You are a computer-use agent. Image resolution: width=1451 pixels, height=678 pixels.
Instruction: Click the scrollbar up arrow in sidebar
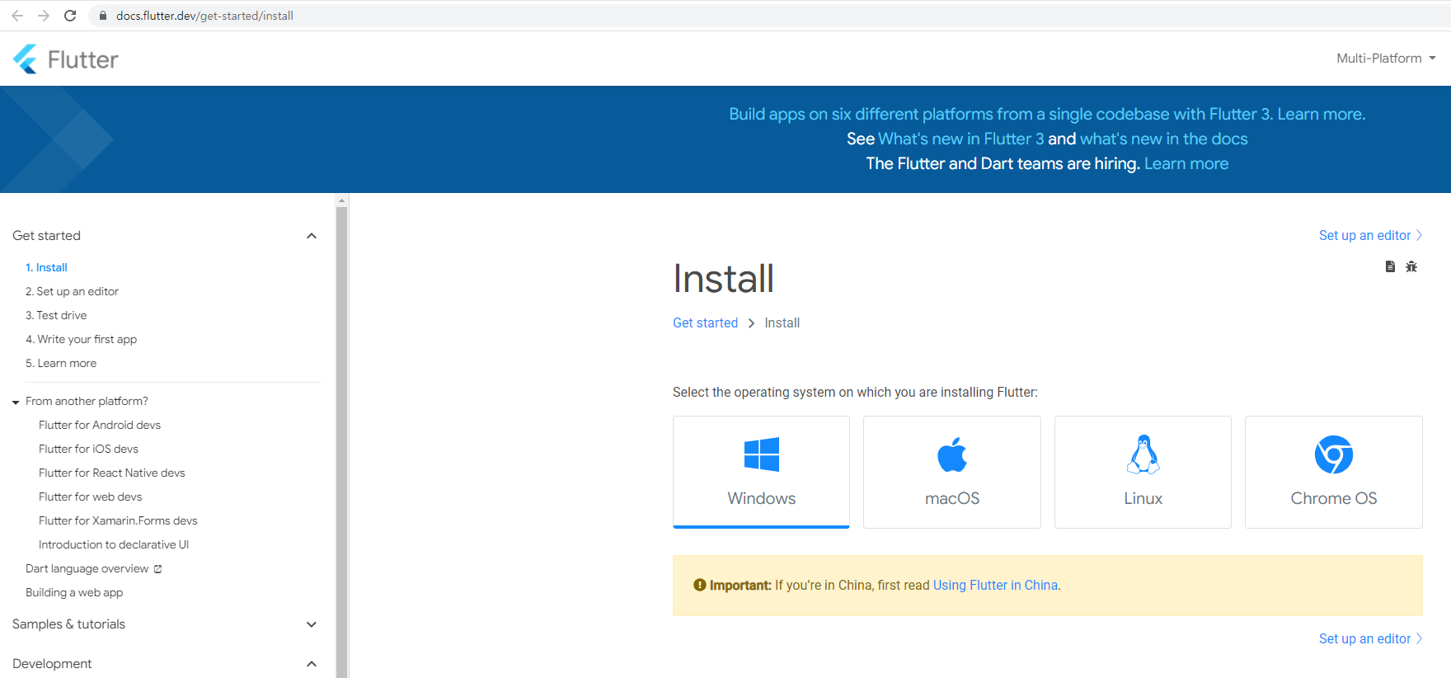coord(342,200)
